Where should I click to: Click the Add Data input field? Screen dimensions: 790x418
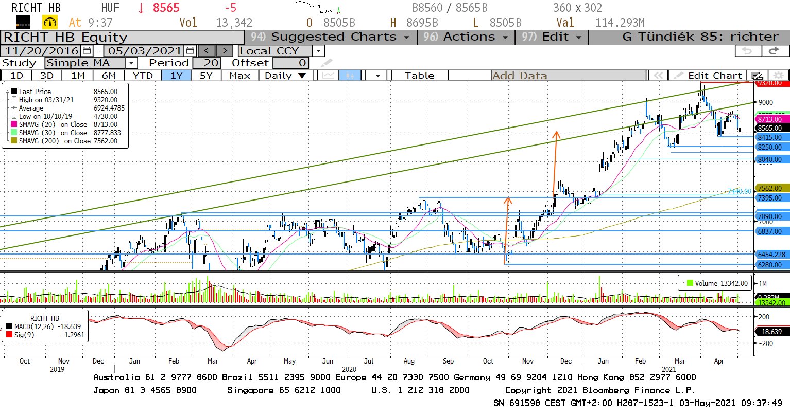[x=568, y=76]
